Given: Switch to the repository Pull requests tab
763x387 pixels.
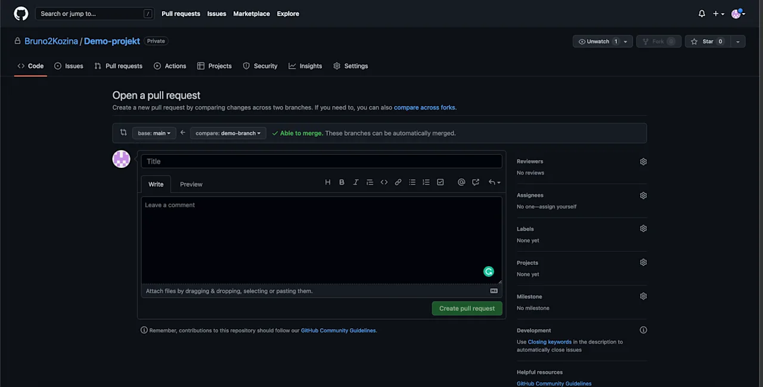Looking at the screenshot, I should pyautogui.click(x=118, y=66).
